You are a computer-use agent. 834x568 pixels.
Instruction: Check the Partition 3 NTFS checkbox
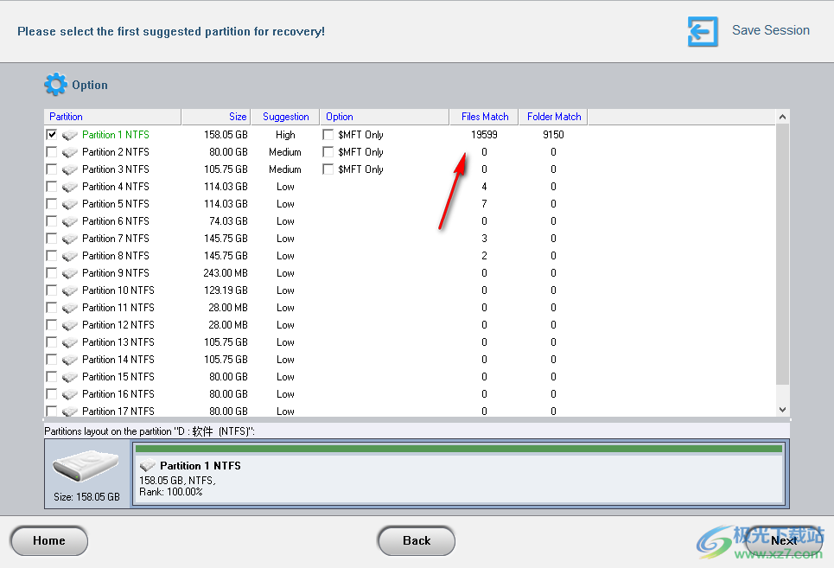pos(52,169)
